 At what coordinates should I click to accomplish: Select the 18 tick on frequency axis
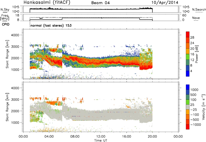17,15
